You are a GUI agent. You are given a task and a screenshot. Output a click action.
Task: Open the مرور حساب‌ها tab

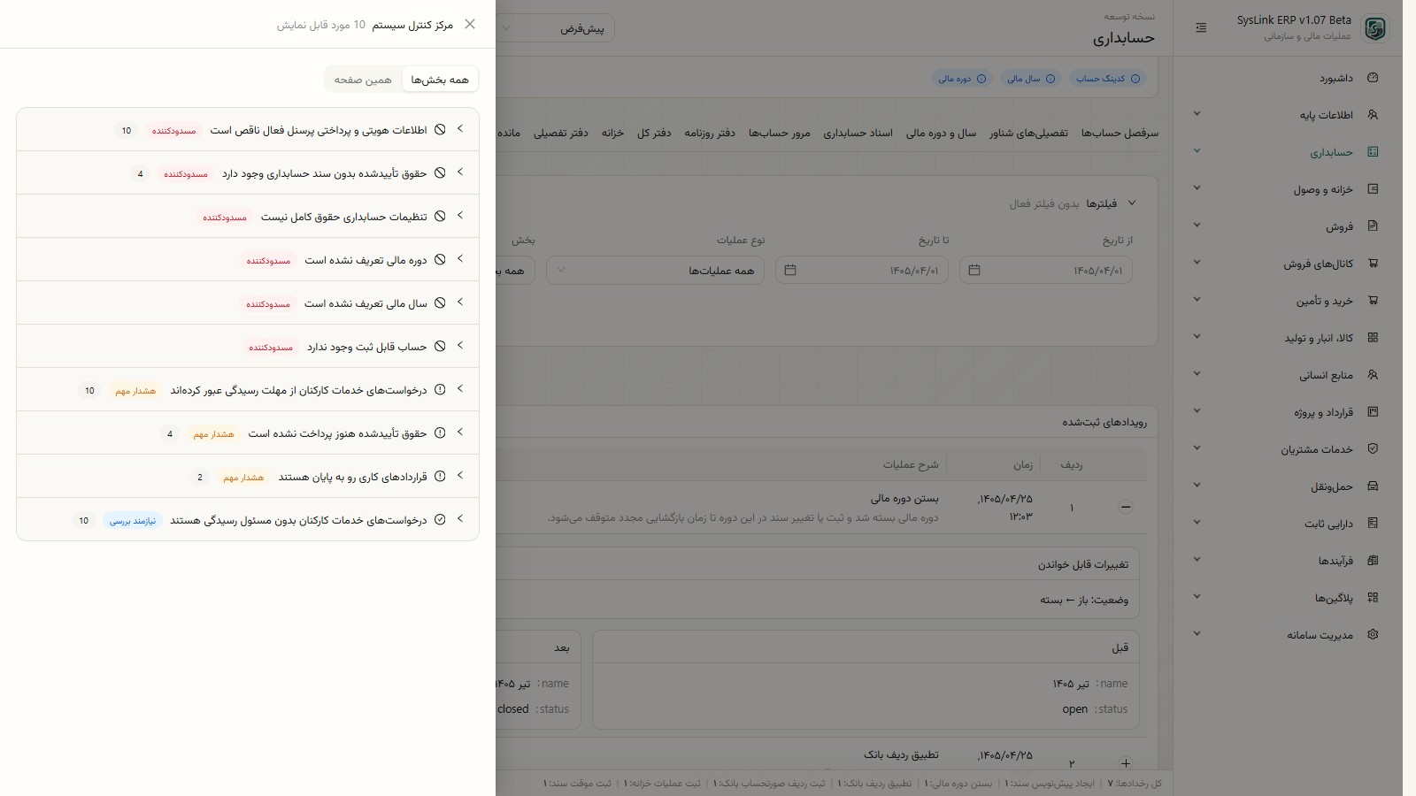click(x=780, y=133)
